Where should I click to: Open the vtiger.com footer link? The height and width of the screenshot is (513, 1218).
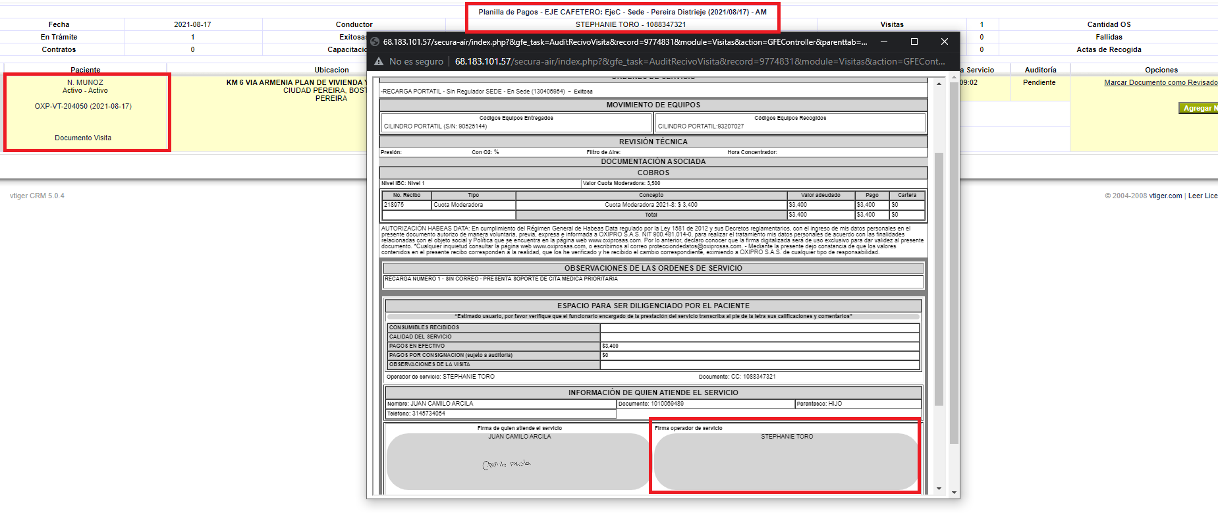coord(1165,196)
